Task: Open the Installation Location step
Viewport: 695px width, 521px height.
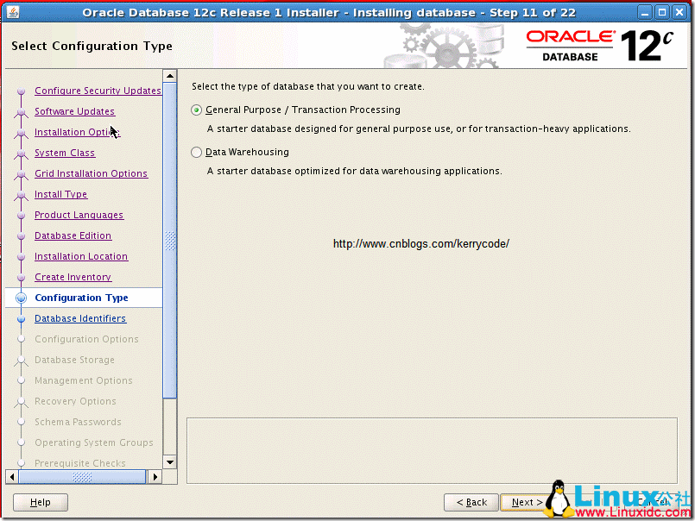Action: [x=81, y=256]
